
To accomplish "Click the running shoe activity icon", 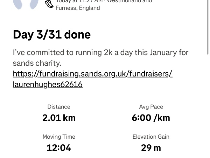I will tap(49, 4).
